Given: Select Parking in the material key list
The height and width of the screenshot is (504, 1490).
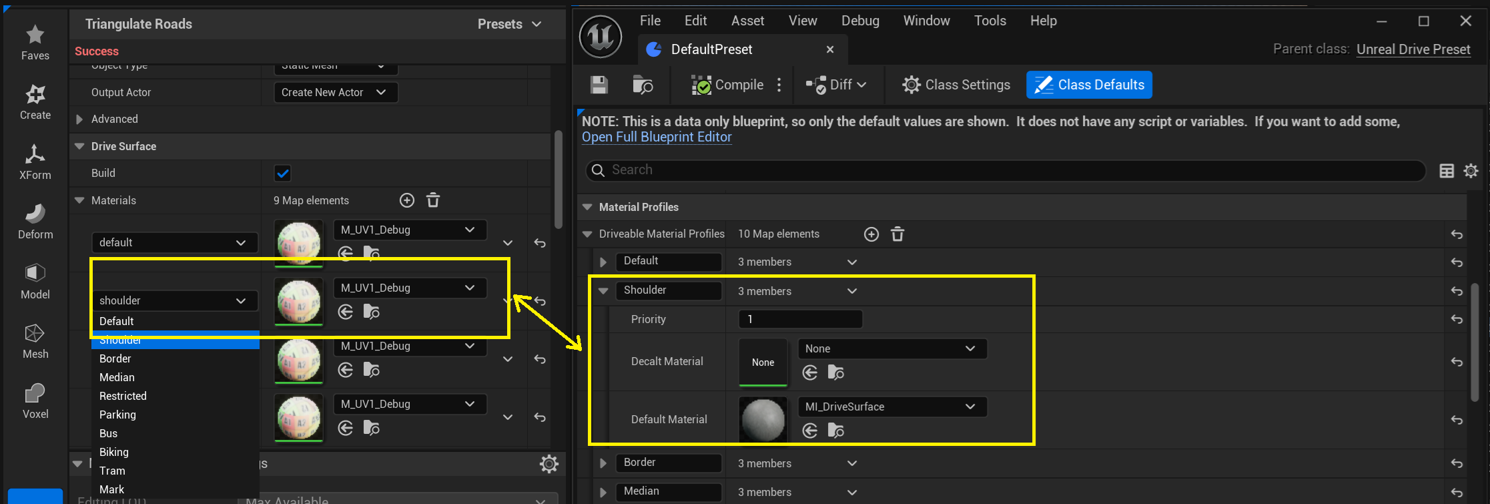Looking at the screenshot, I should pos(175,415).
